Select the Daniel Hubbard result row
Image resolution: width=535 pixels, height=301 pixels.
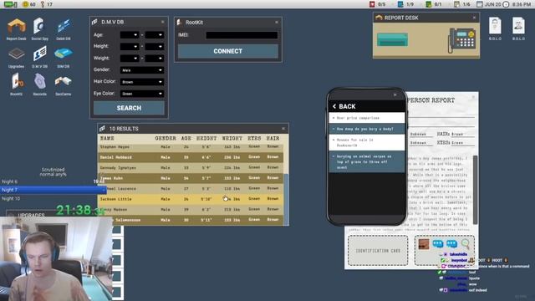191,157
